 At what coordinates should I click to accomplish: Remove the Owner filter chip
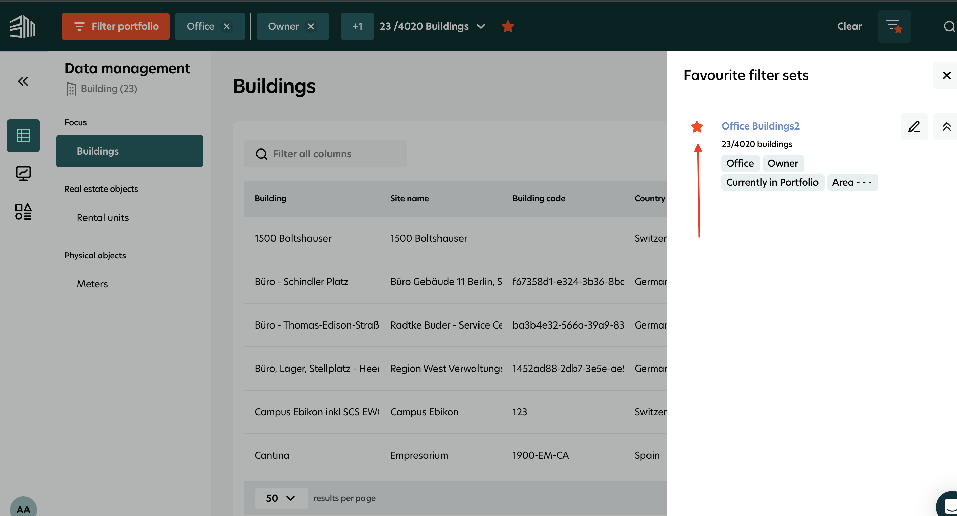pos(311,26)
